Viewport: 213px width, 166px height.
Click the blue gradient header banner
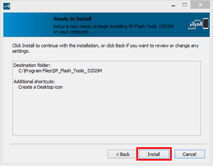[x=28, y=25]
